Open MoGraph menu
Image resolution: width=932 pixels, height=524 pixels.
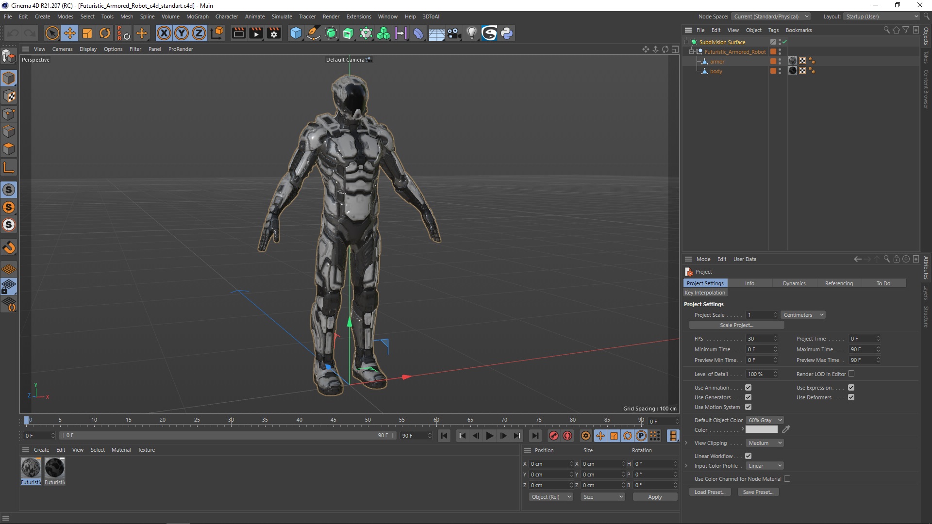[x=197, y=16]
